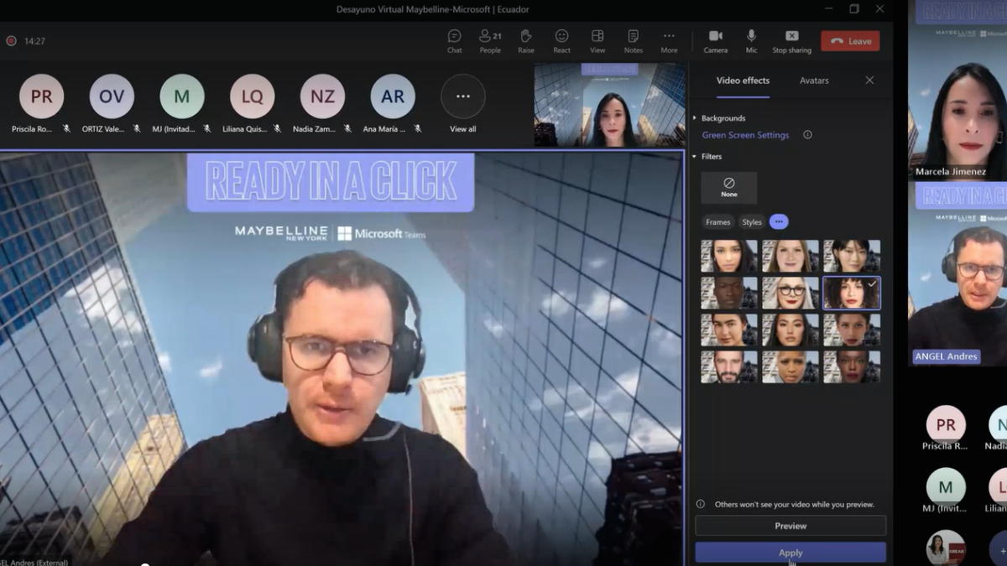
Task: Select the None filter option
Action: click(728, 187)
